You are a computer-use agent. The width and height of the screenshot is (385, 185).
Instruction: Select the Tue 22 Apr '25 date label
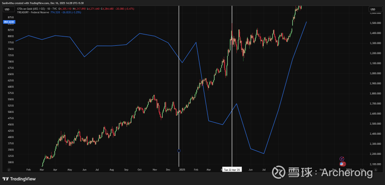tap(232, 170)
